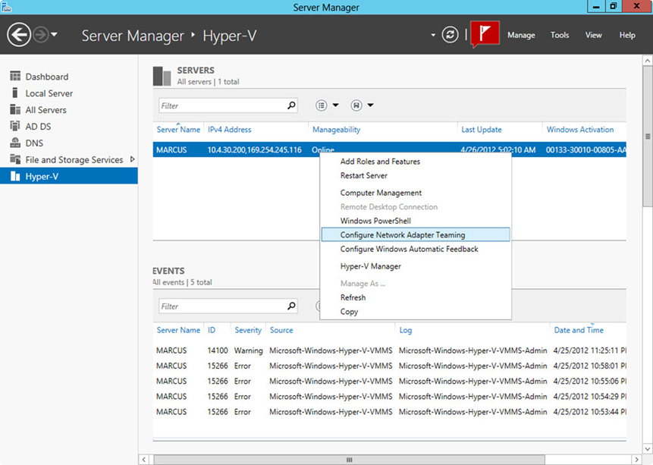653x465 pixels.
Task: Sort servers by Windows Activation column
Action: point(580,130)
